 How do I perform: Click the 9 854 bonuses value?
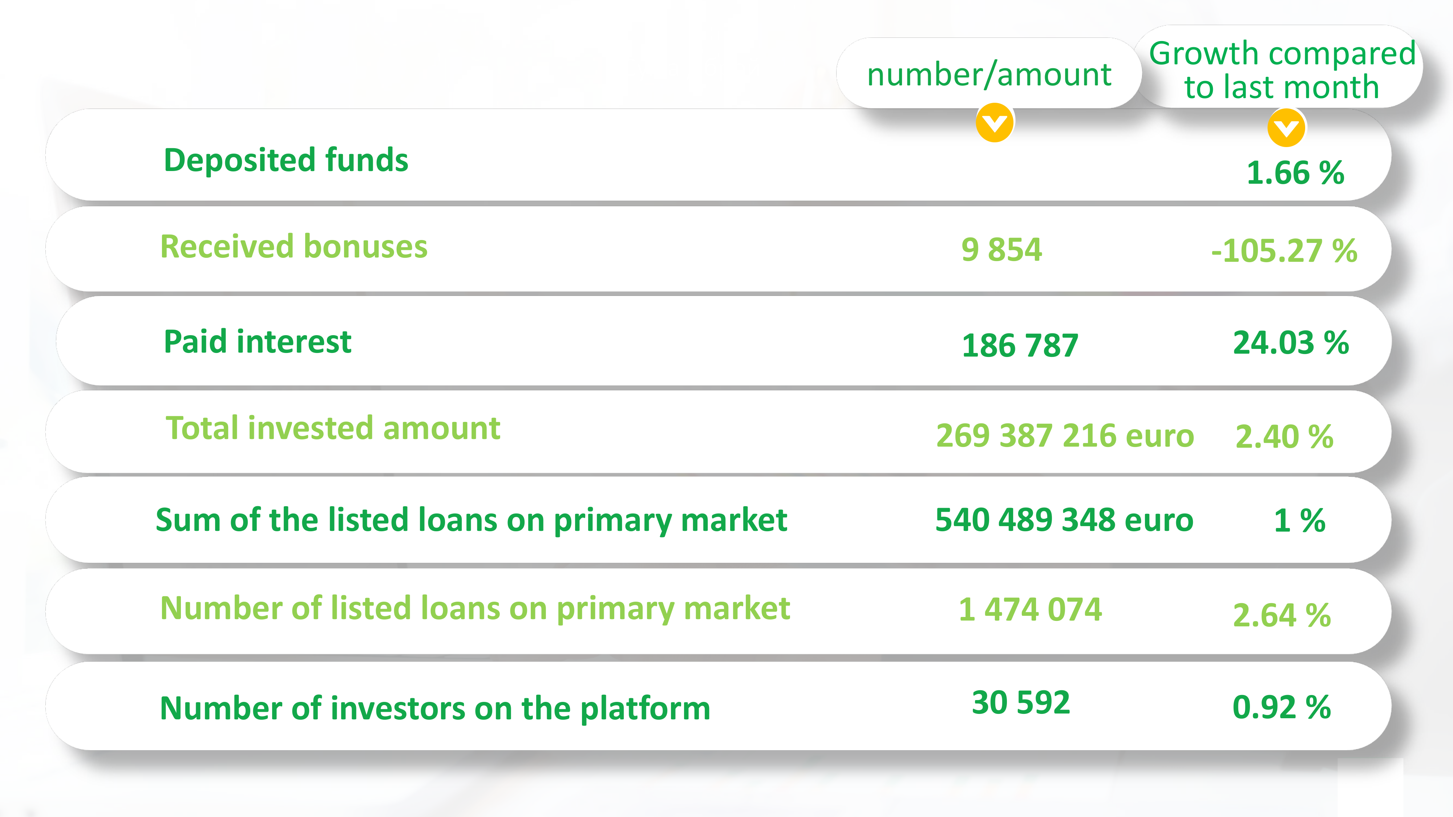point(1001,250)
